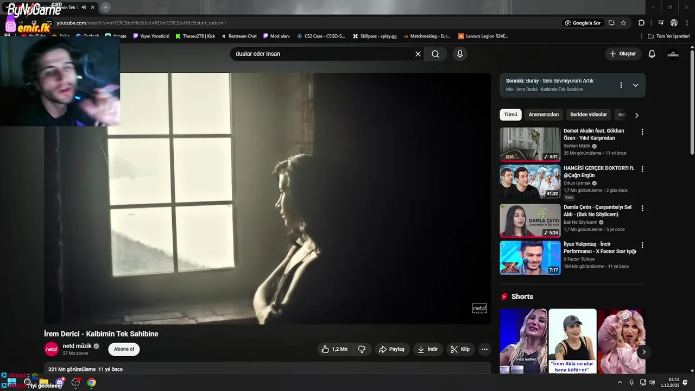695x391 pixels.
Task: Mute the tab via speaker icon
Action: (84, 7)
